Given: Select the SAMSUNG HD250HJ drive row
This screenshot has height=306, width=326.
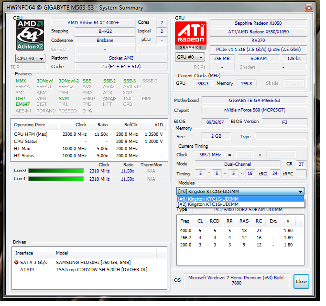Looking at the screenshot, I should (x=89, y=262).
